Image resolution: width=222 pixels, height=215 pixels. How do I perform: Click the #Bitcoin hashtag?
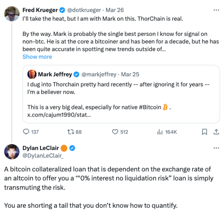pos(150,107)
